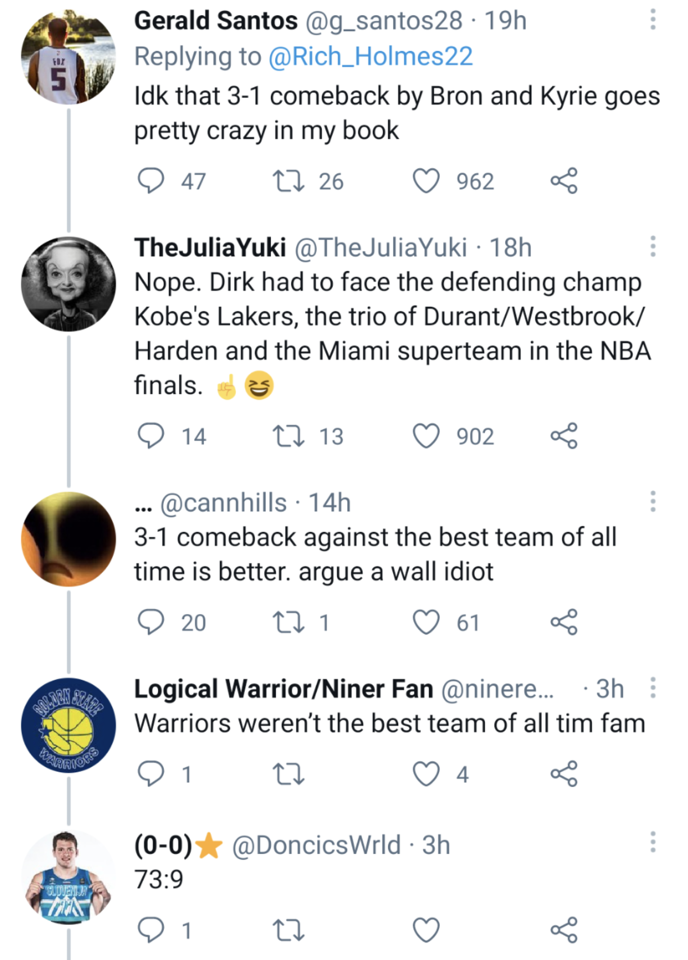Open Golden State Warriors logo avatar
688x960 pixels.
[x=68, y=725]
